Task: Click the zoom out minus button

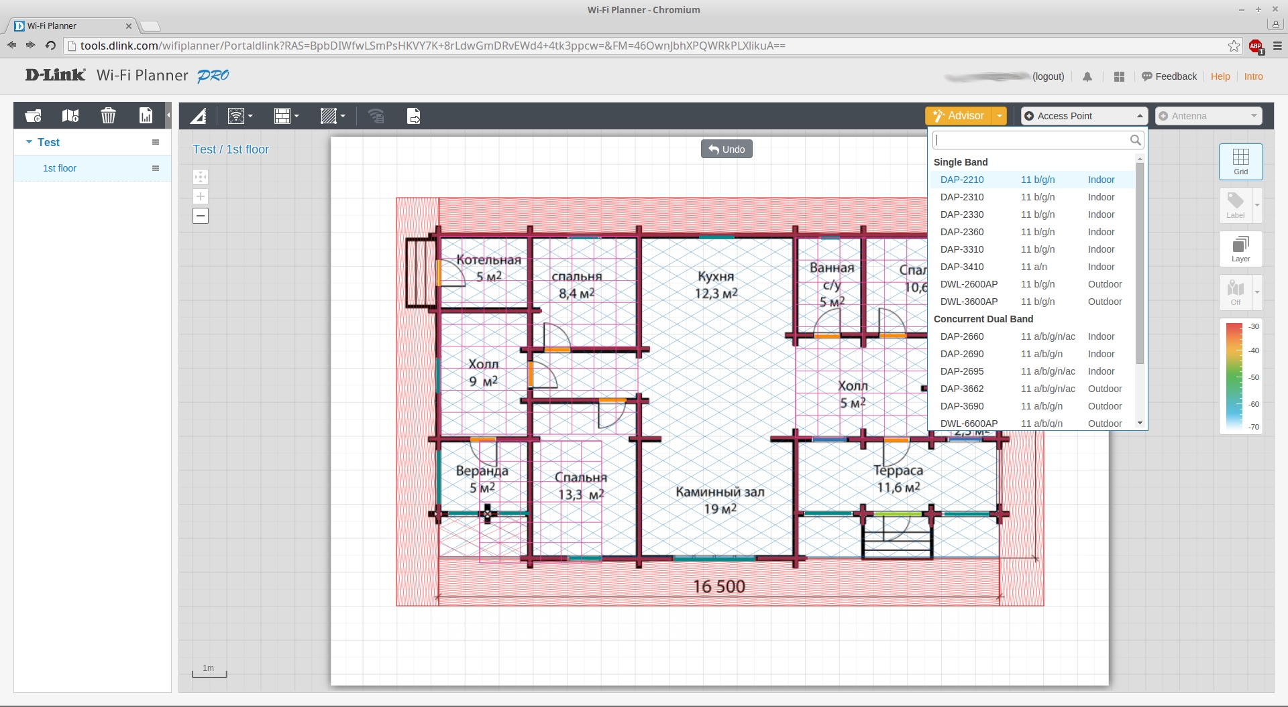Action: (x=201, y=216)
